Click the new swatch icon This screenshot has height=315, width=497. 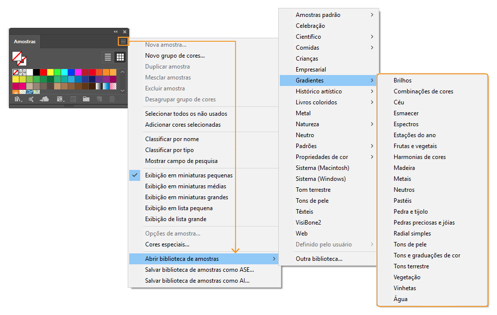click(x=99, y=99)
